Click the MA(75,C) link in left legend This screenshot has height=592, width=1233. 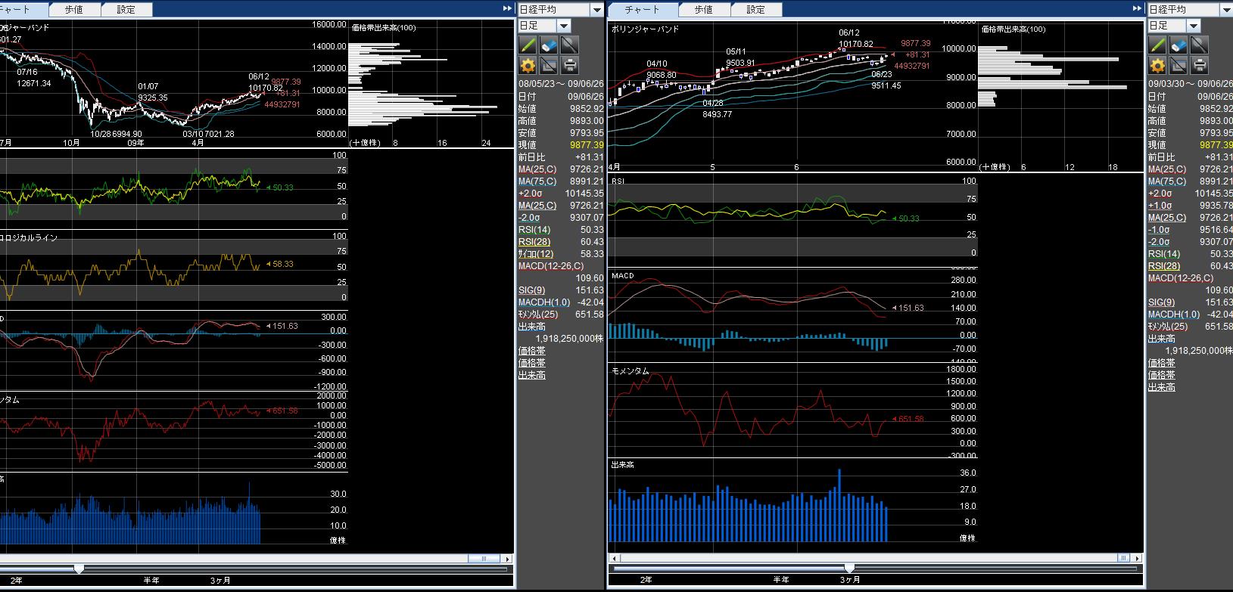click(537, 181)
